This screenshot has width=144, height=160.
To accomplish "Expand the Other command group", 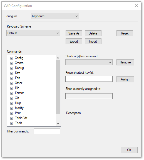I will click(x=11, y=83).
